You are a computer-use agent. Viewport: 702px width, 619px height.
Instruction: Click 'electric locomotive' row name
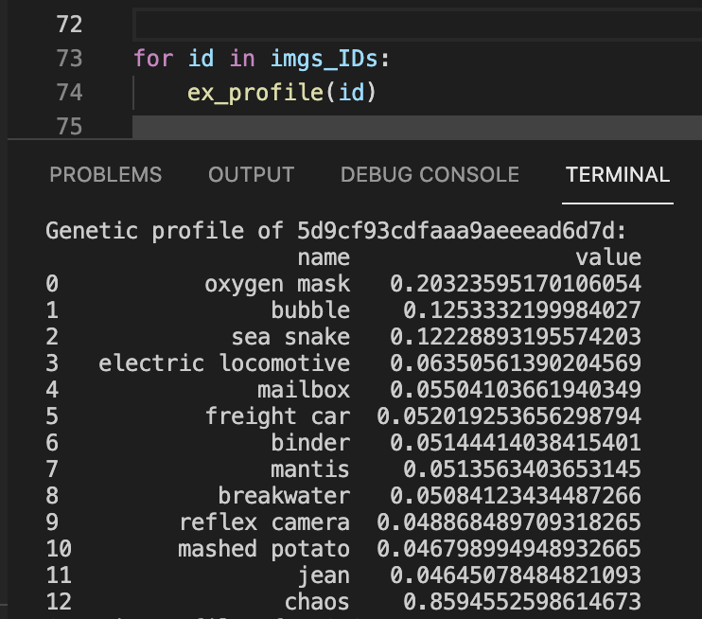224,363
